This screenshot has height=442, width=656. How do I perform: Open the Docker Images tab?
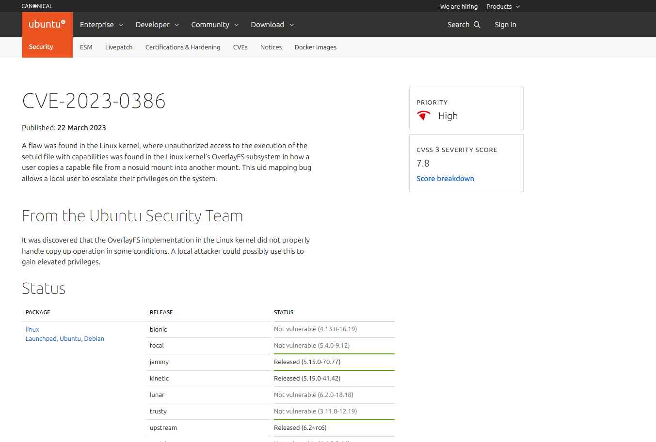coord(316,47)
